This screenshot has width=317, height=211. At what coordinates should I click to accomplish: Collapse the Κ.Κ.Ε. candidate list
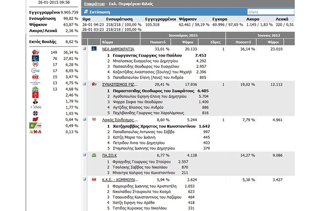(x=86, y=180)
